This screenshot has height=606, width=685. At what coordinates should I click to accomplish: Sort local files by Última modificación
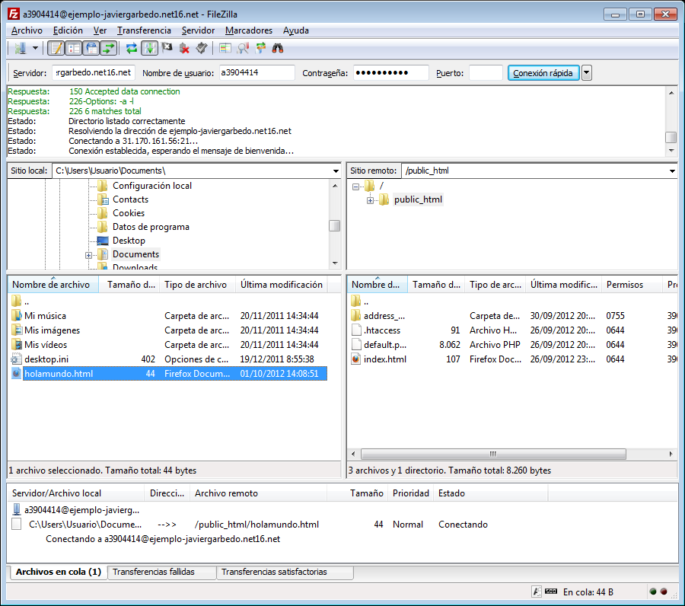click(282, 285)
